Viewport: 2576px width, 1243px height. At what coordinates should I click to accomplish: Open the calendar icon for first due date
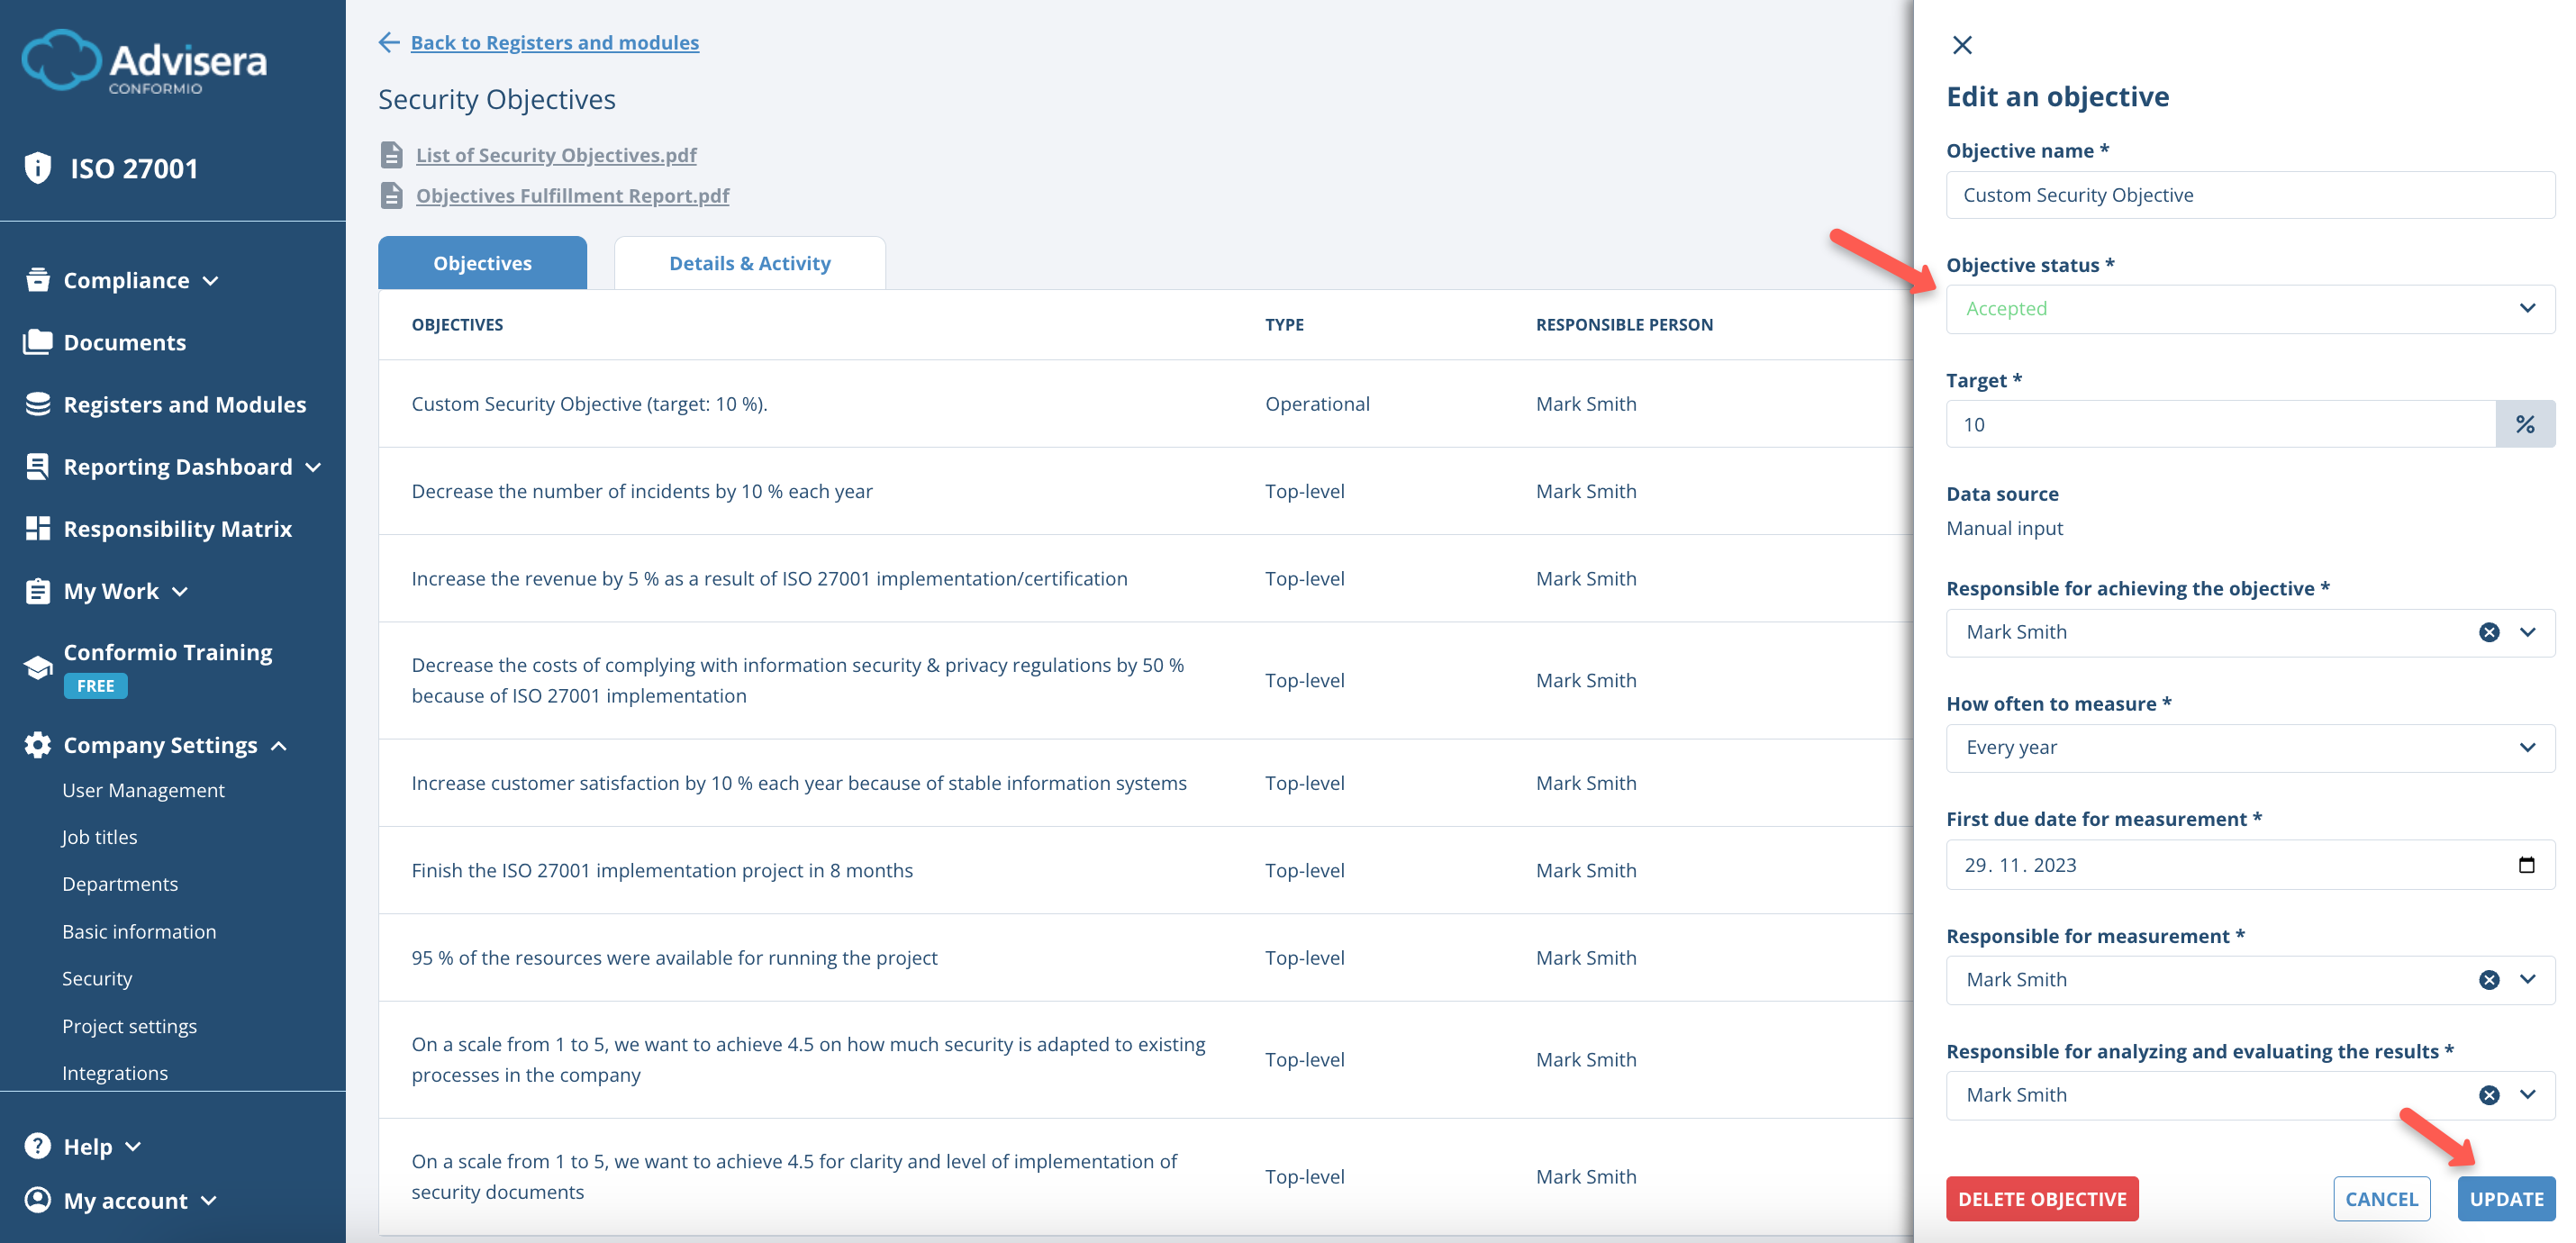click(2528, 864)
